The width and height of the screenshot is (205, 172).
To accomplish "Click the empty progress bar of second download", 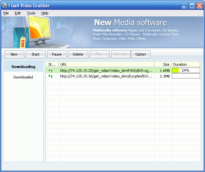I will click(x=186, y=76).
